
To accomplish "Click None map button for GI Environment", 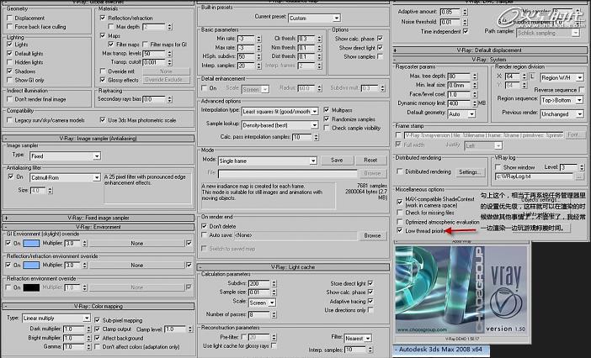I will pyautogui.click(x=137, y=244).
